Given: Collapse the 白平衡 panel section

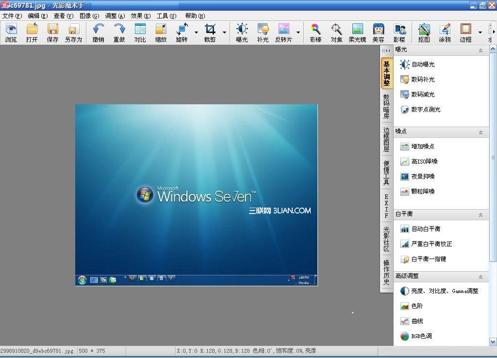Looking at the screenshot, I should point(480,215).
